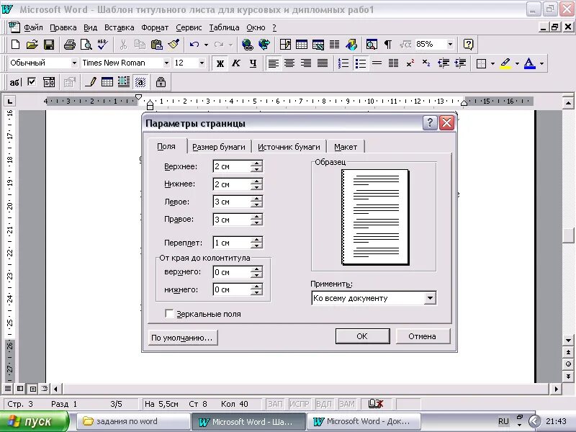Viewport: 576px width, 432px height.
Task: Click the Protect Form lock icon
Action: tap(161, 82)
